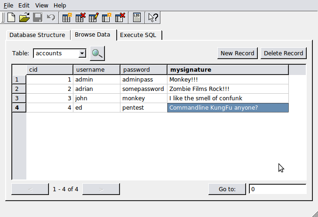Image resolution: width=318 pixels, height=217 pixels.
Task: Open a database with the folder icon
Action: [x=24, y=18]
